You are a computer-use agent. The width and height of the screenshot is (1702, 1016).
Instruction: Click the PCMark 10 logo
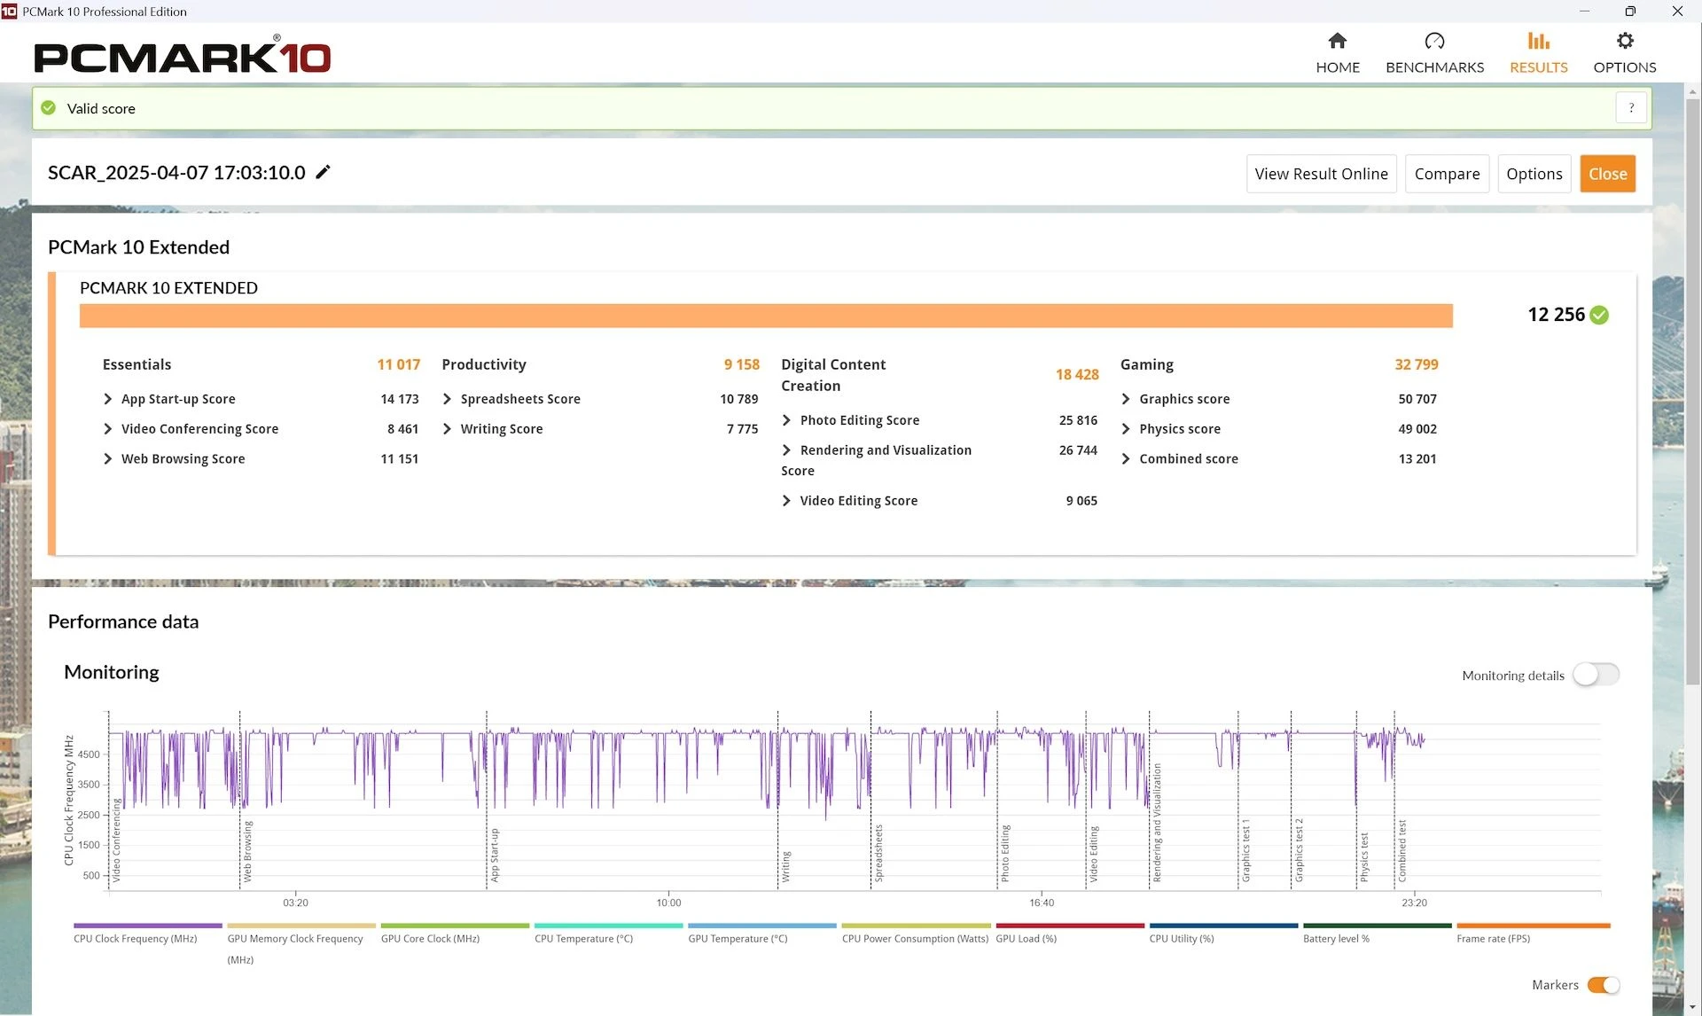(182, 56)
